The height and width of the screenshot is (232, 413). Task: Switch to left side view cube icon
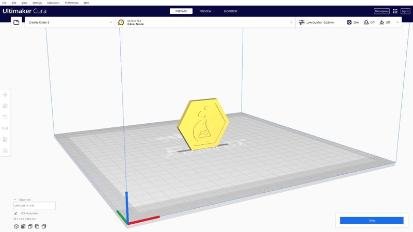point(37,226)
